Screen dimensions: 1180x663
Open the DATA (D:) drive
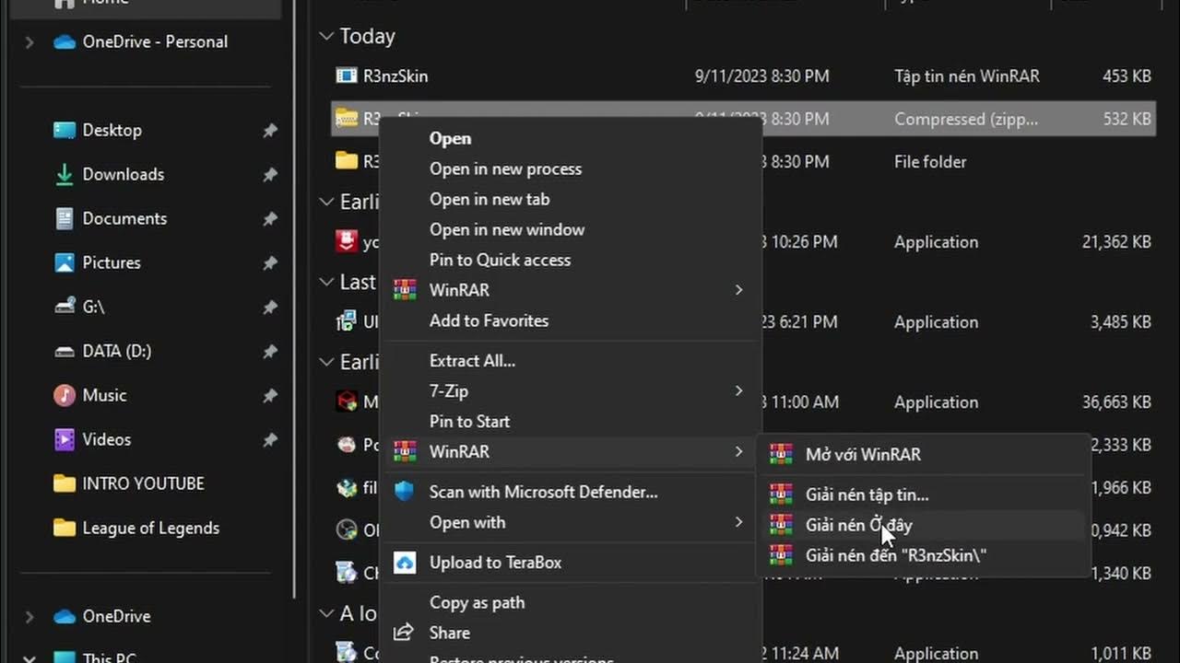pyautogui.click(x=116, y=351)
